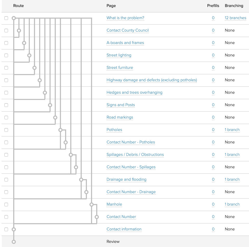
Task: Click the route node for Contact information
Action: pos(14,229)
